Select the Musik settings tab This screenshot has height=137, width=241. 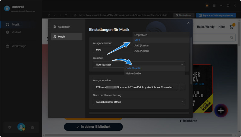click(67, 36)
